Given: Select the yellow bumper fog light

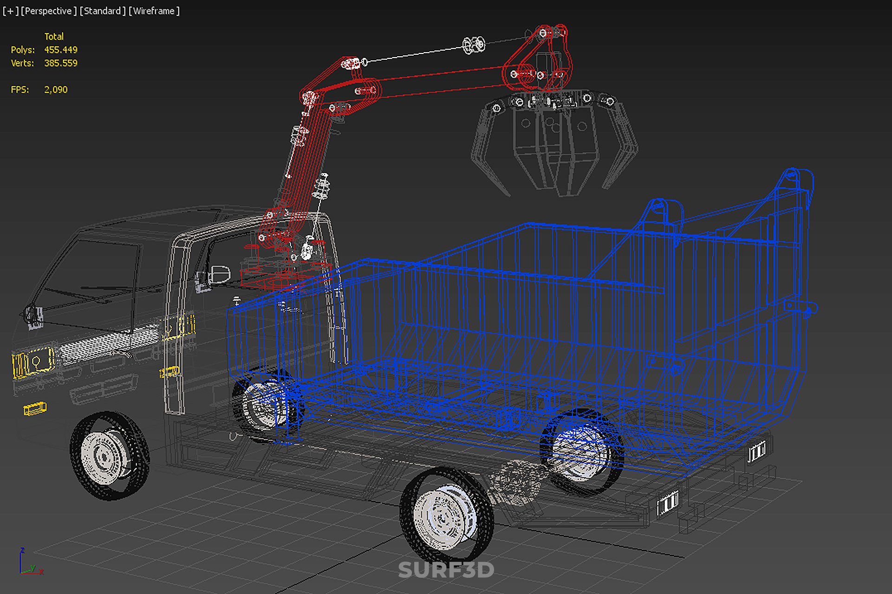Looking at the screenshot, I should (x=35, y=408).
